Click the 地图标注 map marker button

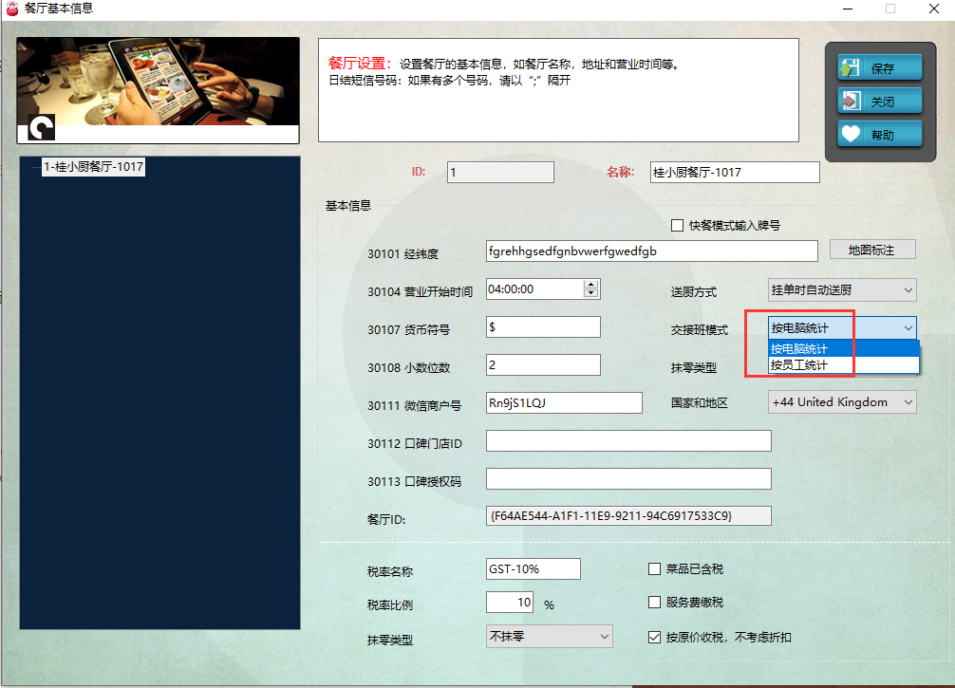[872, 250]
